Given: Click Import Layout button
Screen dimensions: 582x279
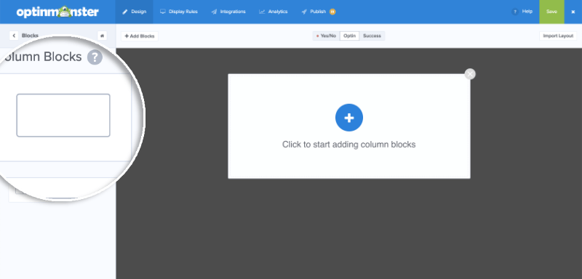Looking at the screenshot, I should (558, 36).
